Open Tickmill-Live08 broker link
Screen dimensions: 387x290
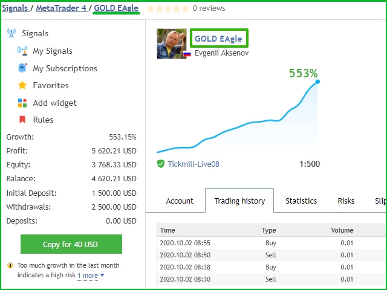pos(193,164)
